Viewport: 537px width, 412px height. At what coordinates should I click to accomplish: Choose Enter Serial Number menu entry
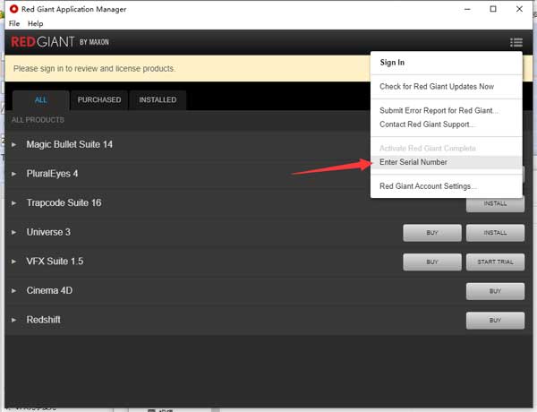(413, 162)
